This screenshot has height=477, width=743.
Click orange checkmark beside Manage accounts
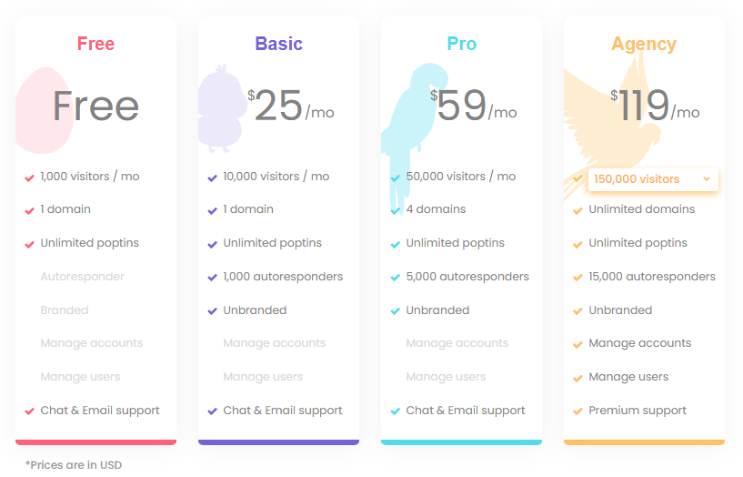point(577,344)
